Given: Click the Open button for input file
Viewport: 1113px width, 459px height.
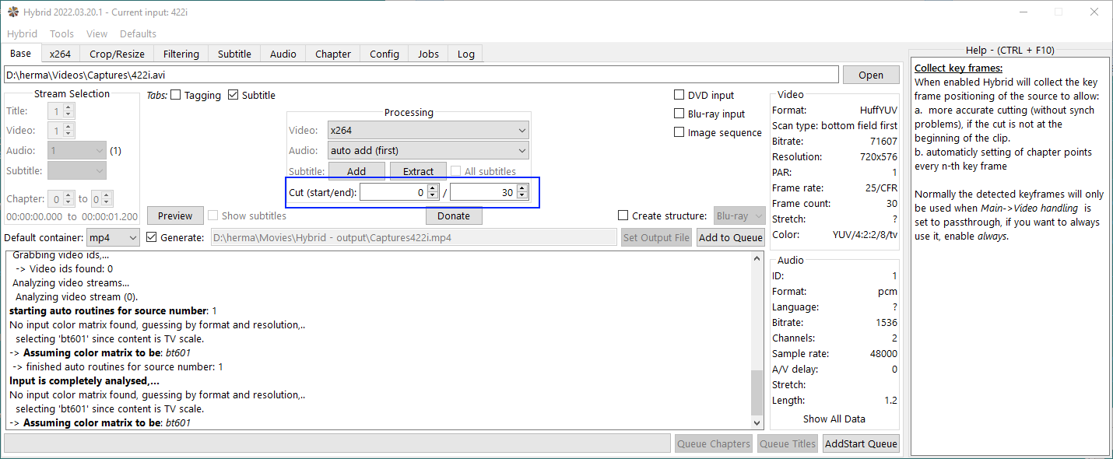Looking at the screenshot, I should tap(871, 75).
